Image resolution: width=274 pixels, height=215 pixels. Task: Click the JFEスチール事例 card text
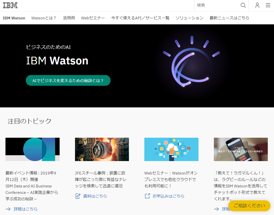pyautogui.click(x=101, y=179)
